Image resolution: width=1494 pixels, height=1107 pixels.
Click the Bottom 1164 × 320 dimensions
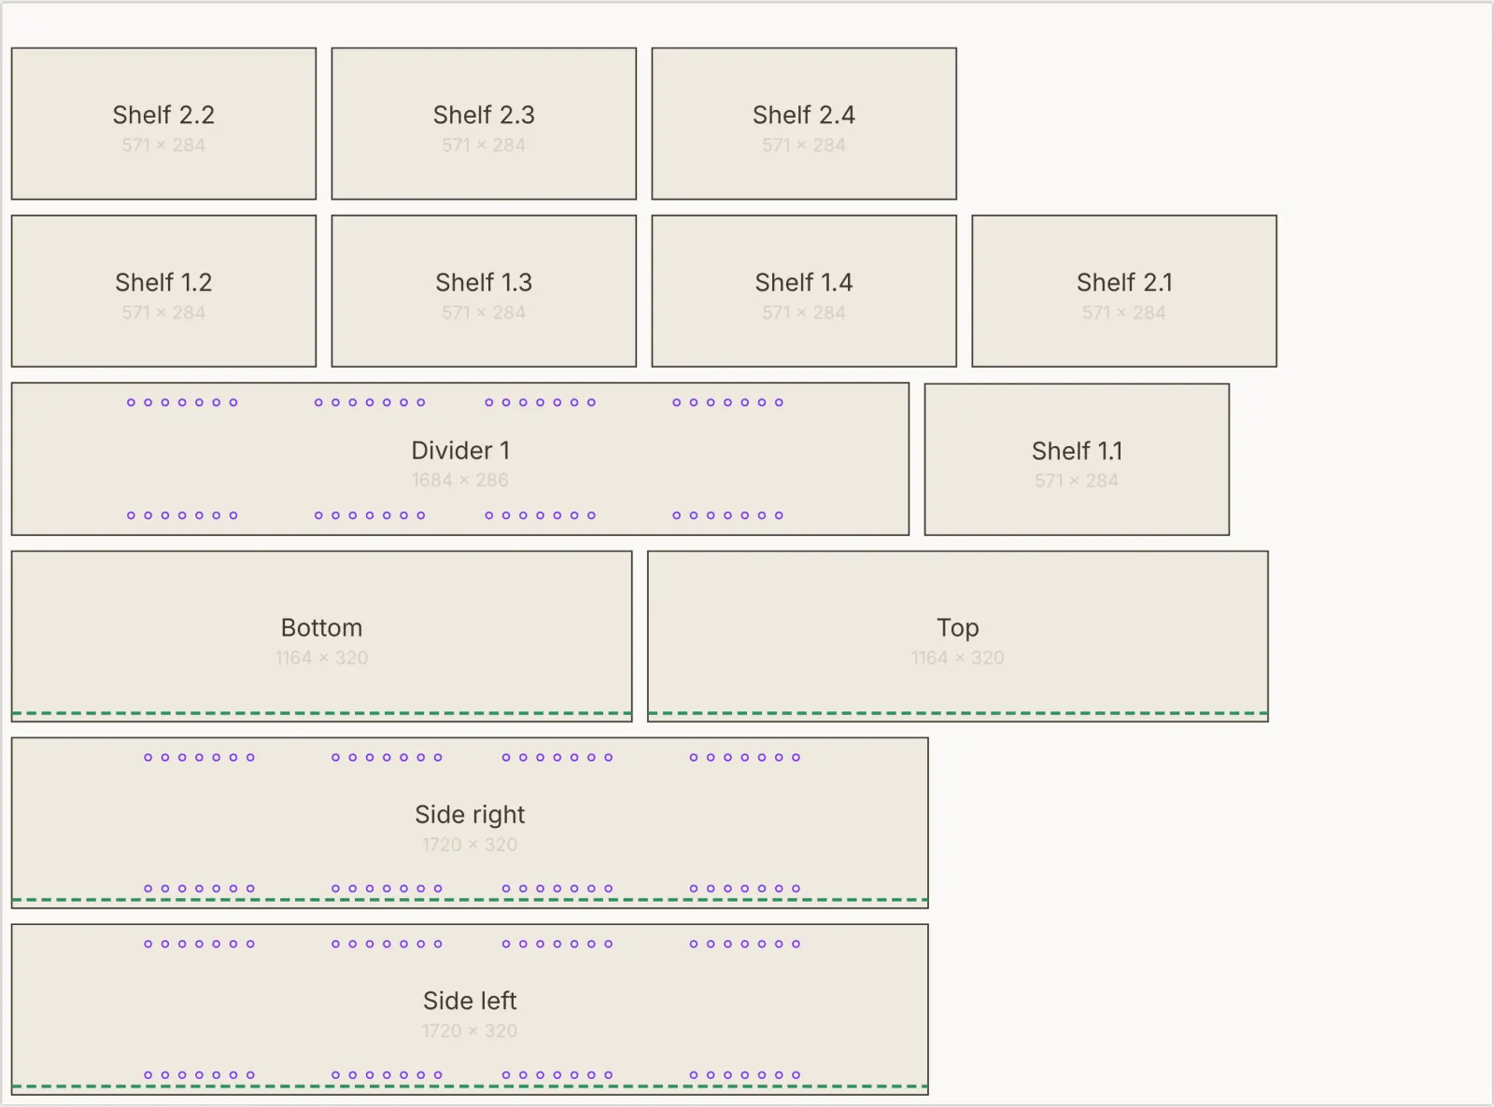point(322,657)
